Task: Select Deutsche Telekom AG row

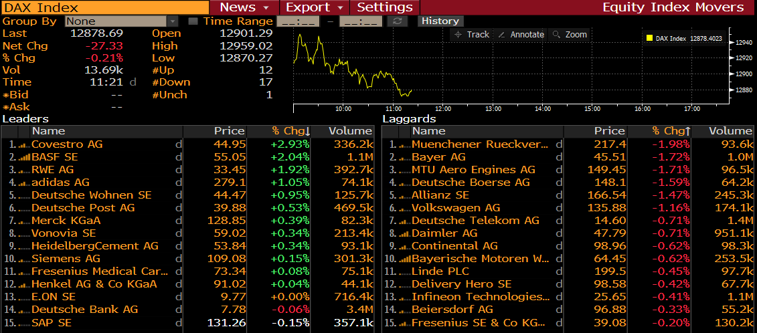Action: click(x=568, y=221)
